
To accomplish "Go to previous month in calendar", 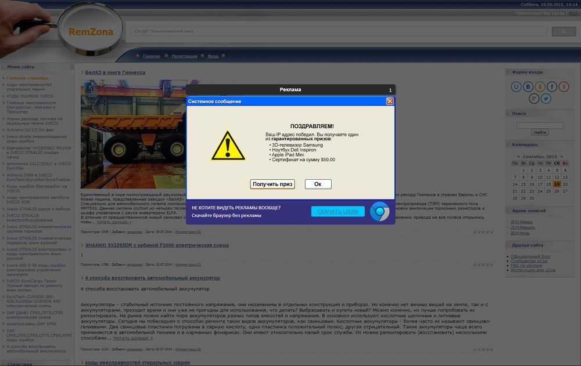I will tap(518, 157).
